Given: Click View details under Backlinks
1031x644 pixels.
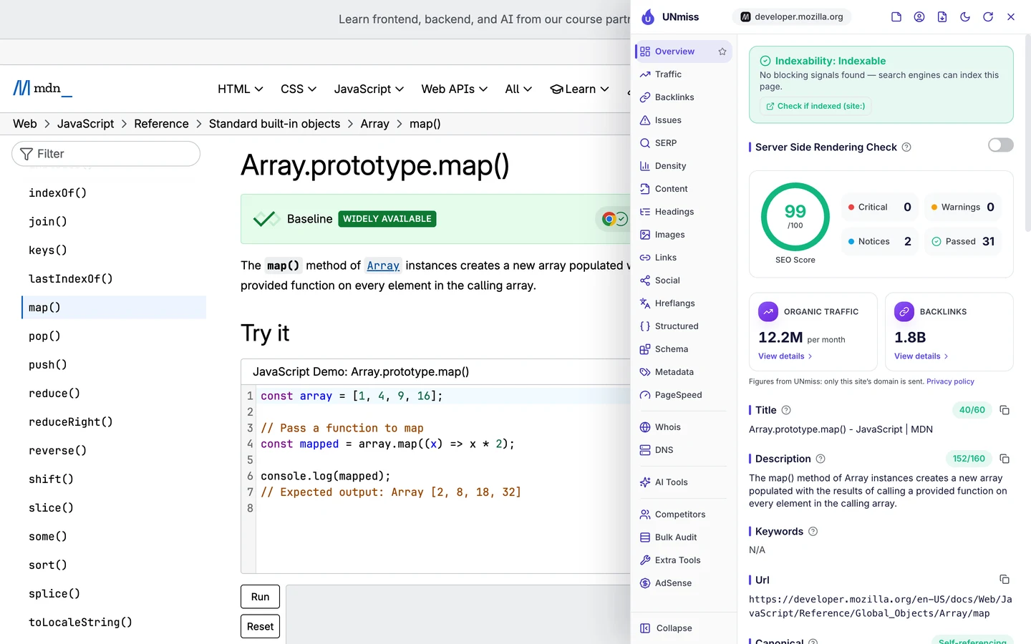Looking at the screenshot, I should point(921,356).
